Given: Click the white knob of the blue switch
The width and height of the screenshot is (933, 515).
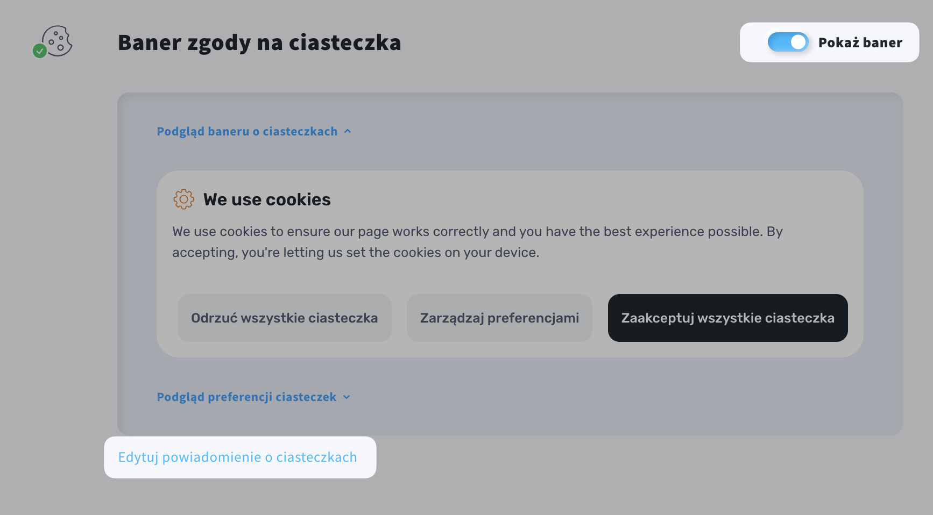Looking at the screenshot, I should [798, 42].
